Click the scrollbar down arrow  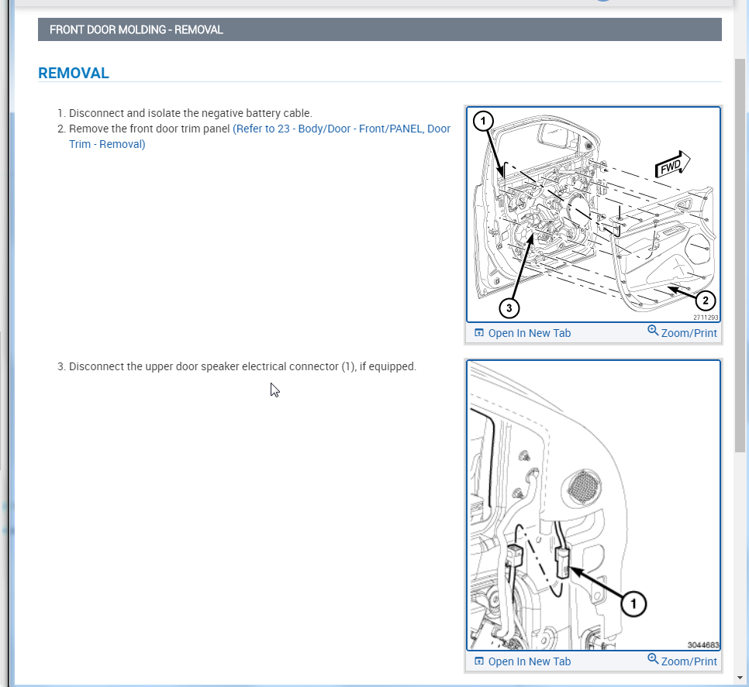point(740,678)
